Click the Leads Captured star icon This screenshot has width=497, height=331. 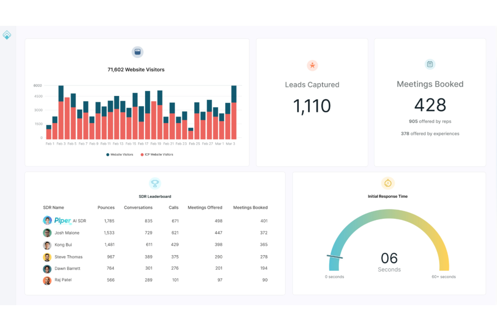pos(312,65)
